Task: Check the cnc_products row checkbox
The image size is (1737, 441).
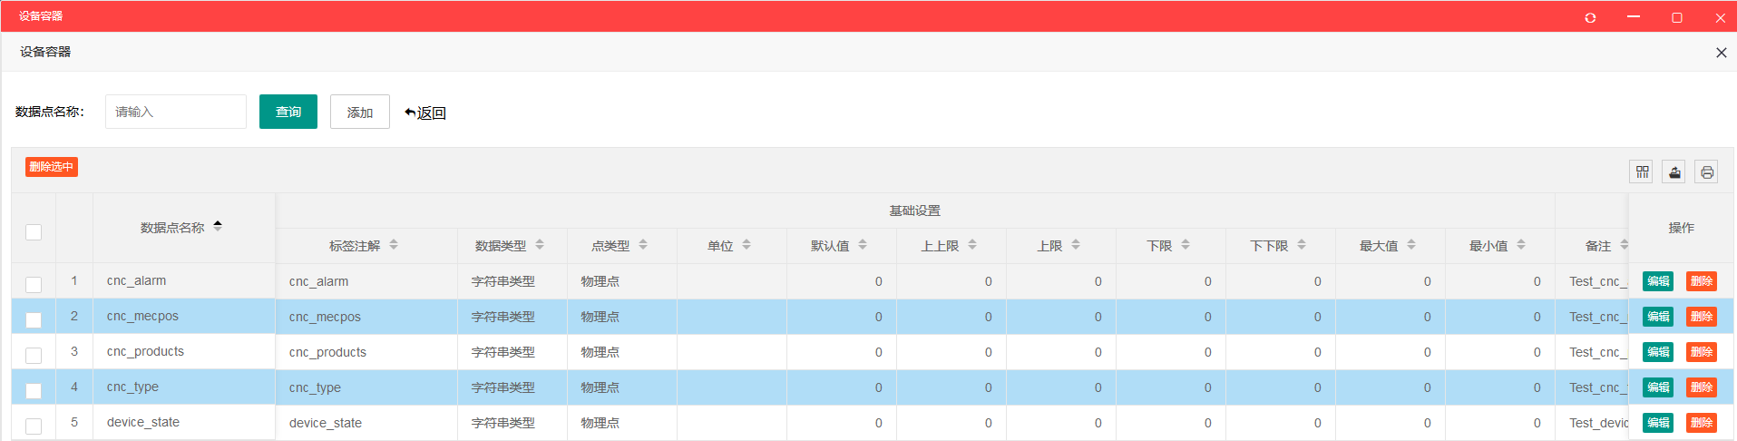Action: click(34, 355)
